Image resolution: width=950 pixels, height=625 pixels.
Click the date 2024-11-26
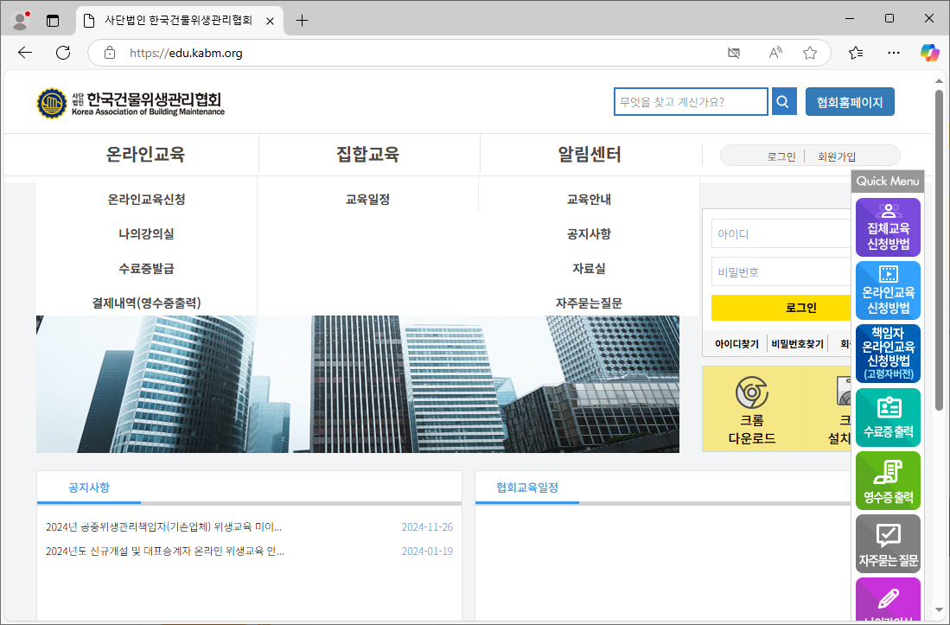427,527
